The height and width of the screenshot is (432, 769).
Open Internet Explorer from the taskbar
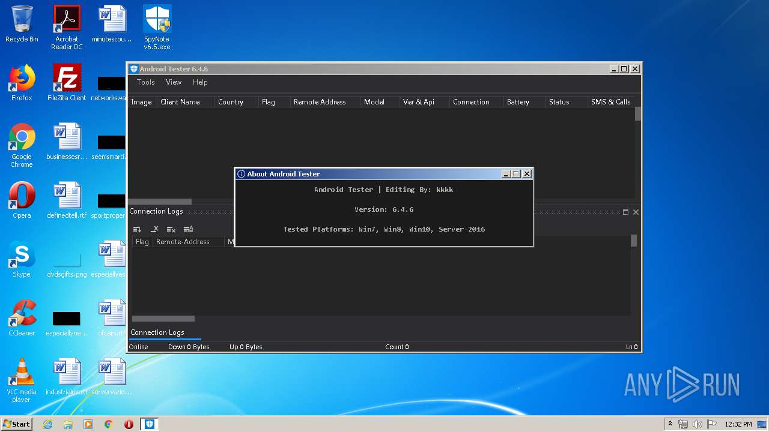coord(47,424)
